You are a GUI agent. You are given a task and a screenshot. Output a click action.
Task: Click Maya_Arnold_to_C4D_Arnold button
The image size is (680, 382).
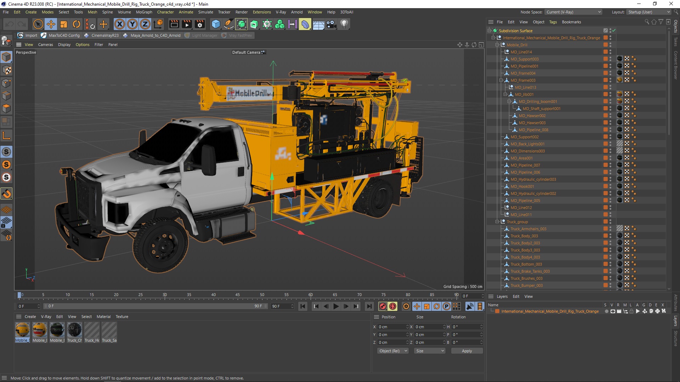(152, 35)
